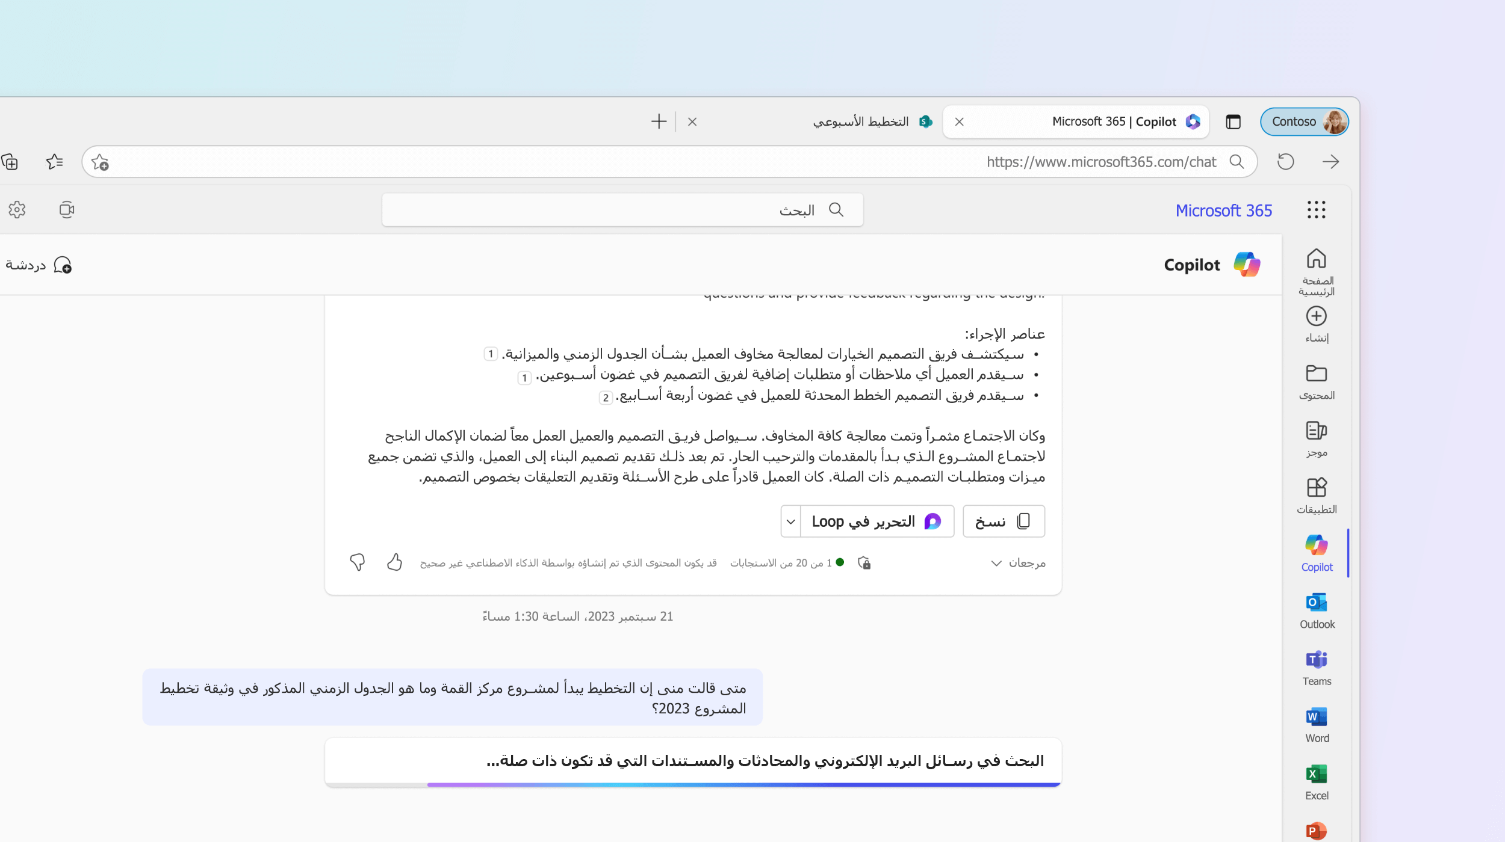Open the settings gear icon
This screenshot has height=842, width=1505.
click(x=17, y=210)
